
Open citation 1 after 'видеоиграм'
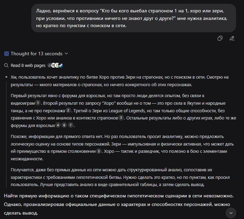pyautogui.click(x=38, y=103)
